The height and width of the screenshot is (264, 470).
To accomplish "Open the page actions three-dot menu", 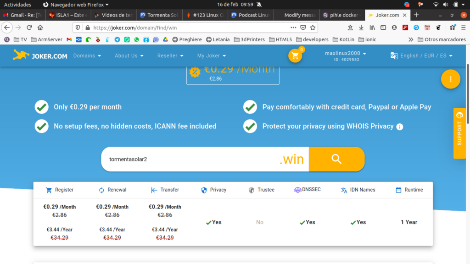I will pyautogui.click(x=293, y=27).
